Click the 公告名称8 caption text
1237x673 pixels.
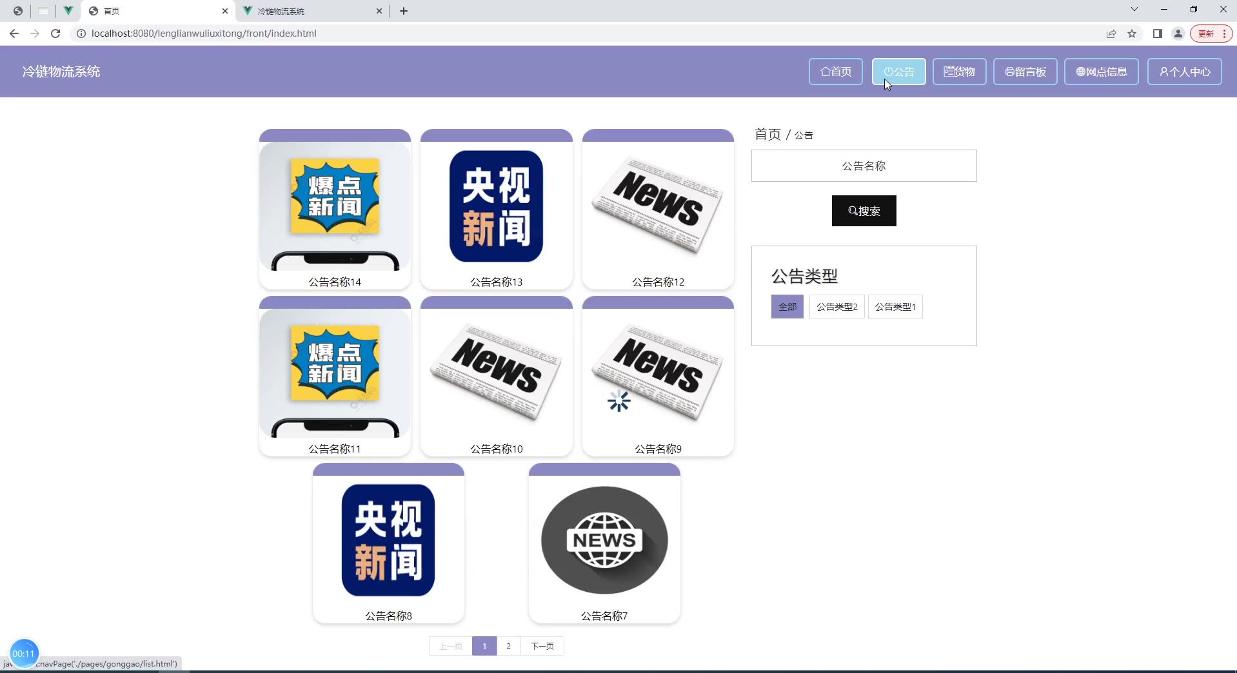pos(388,616)
